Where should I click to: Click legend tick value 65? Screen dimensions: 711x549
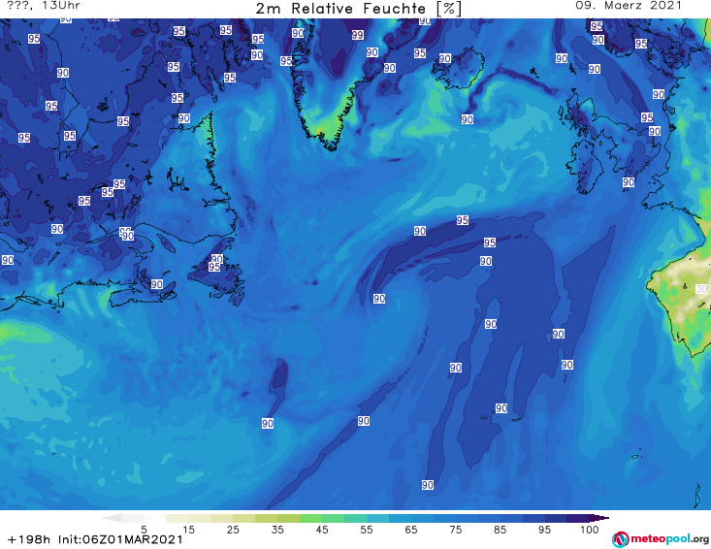411,530
